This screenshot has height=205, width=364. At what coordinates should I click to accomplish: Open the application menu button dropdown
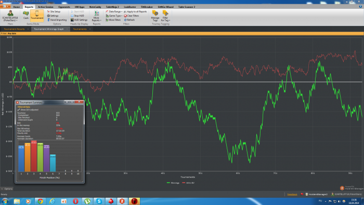[5, 7]
